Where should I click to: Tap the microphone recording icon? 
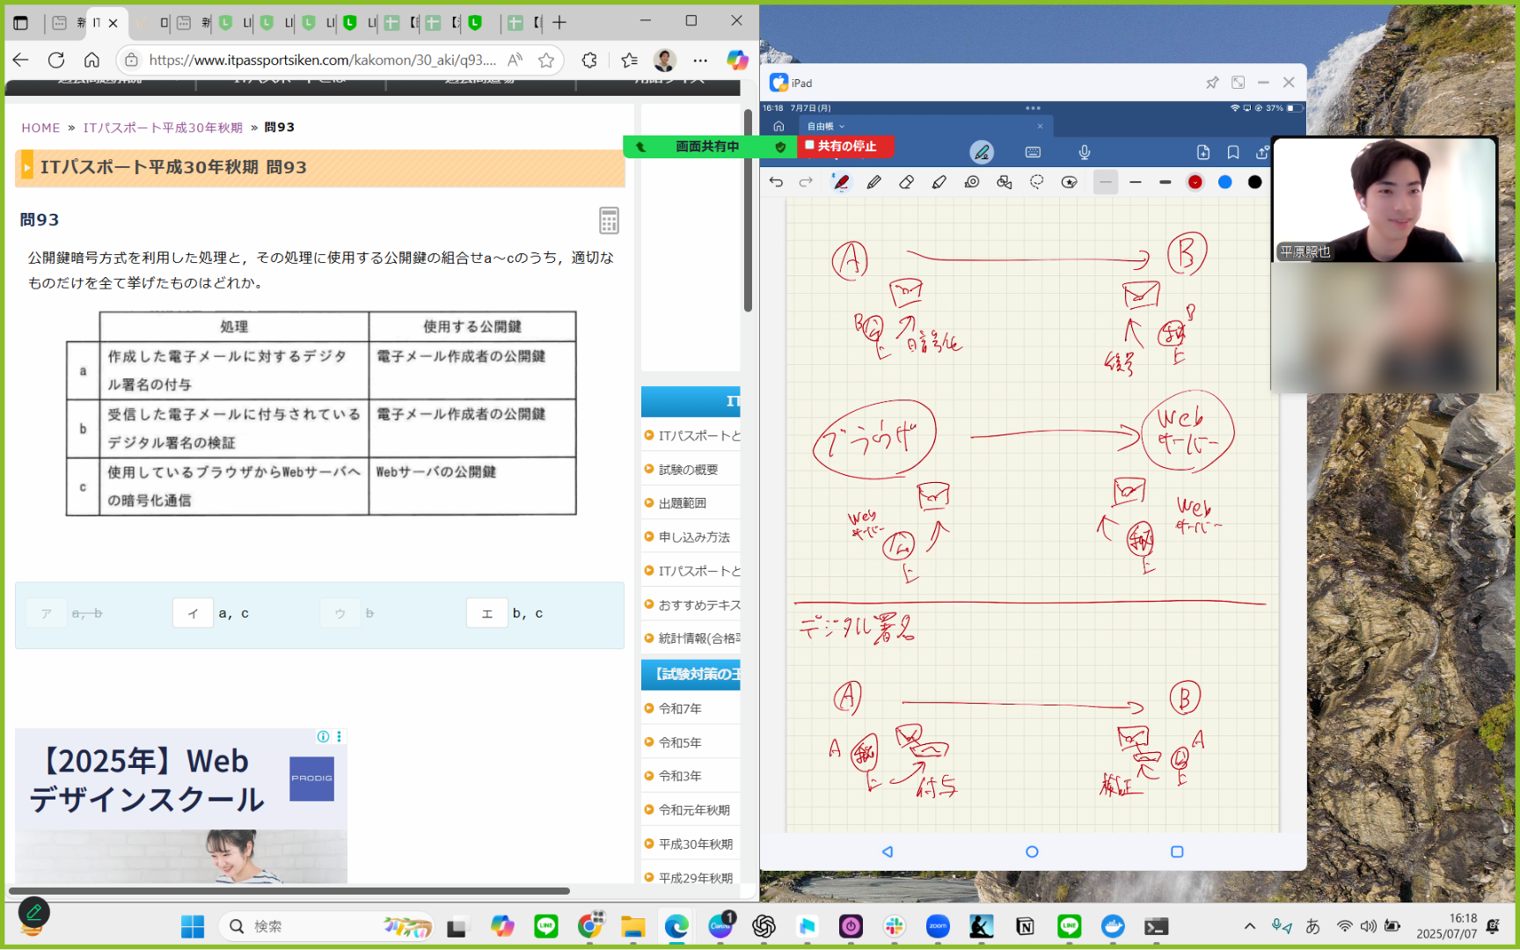(x=1085, y=152)
